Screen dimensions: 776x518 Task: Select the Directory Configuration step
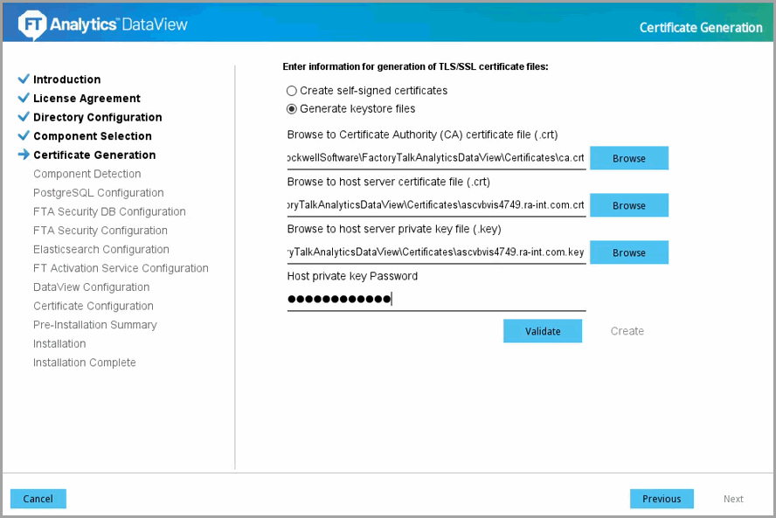[x=97, y=117]
